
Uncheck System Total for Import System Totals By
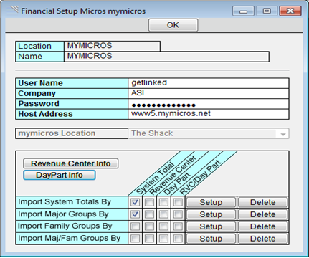(135, 202)
